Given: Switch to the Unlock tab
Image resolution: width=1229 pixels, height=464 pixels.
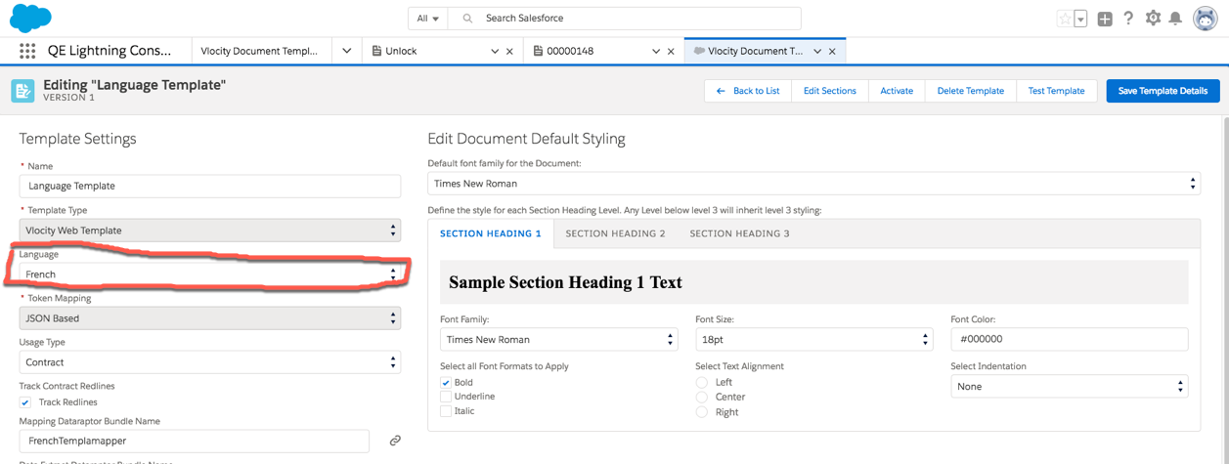Looking at the screenshot, I should pyautogui.click(x=401, y=51).
